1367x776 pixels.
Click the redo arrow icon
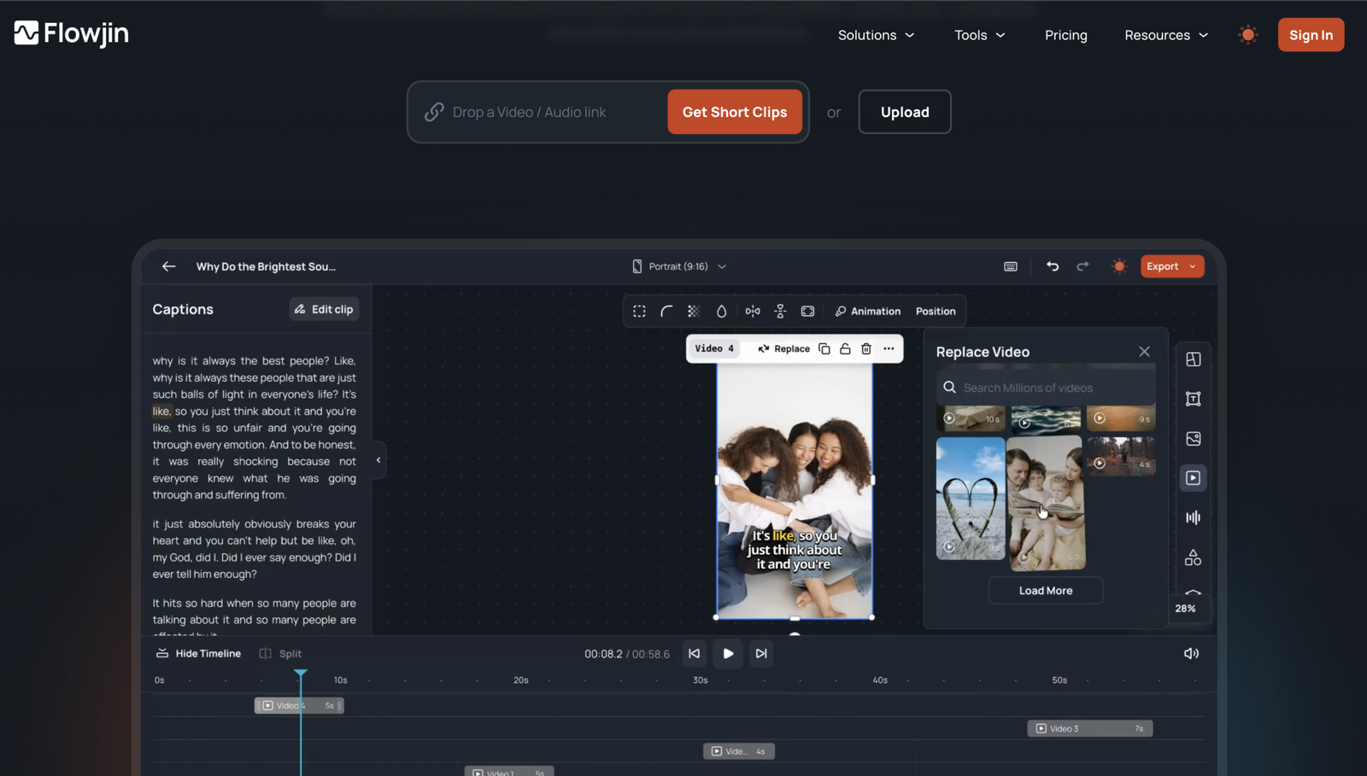(x=1082, y=266)
